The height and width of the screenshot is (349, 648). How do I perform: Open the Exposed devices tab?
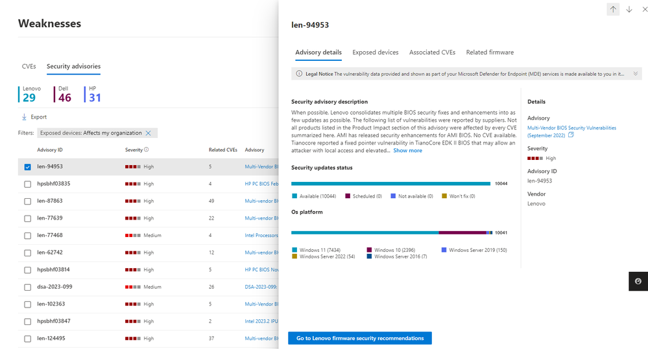(x=376, y=52)
